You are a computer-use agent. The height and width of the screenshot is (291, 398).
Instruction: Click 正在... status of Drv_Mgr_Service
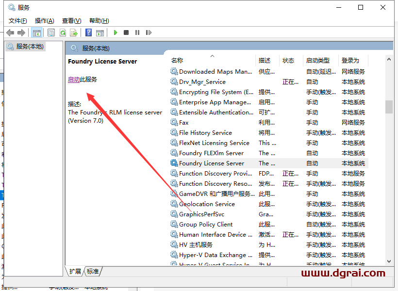pyautogui.click(x=290, y=81)
